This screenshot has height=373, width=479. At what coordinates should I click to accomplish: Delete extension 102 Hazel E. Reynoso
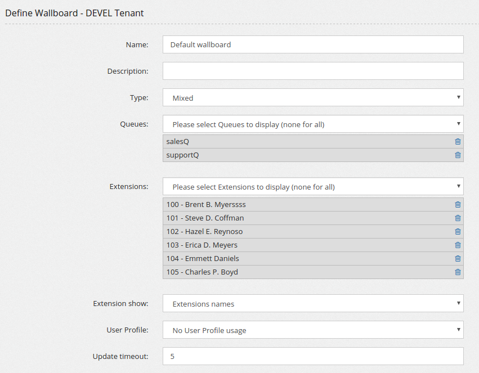pos(458,232)
